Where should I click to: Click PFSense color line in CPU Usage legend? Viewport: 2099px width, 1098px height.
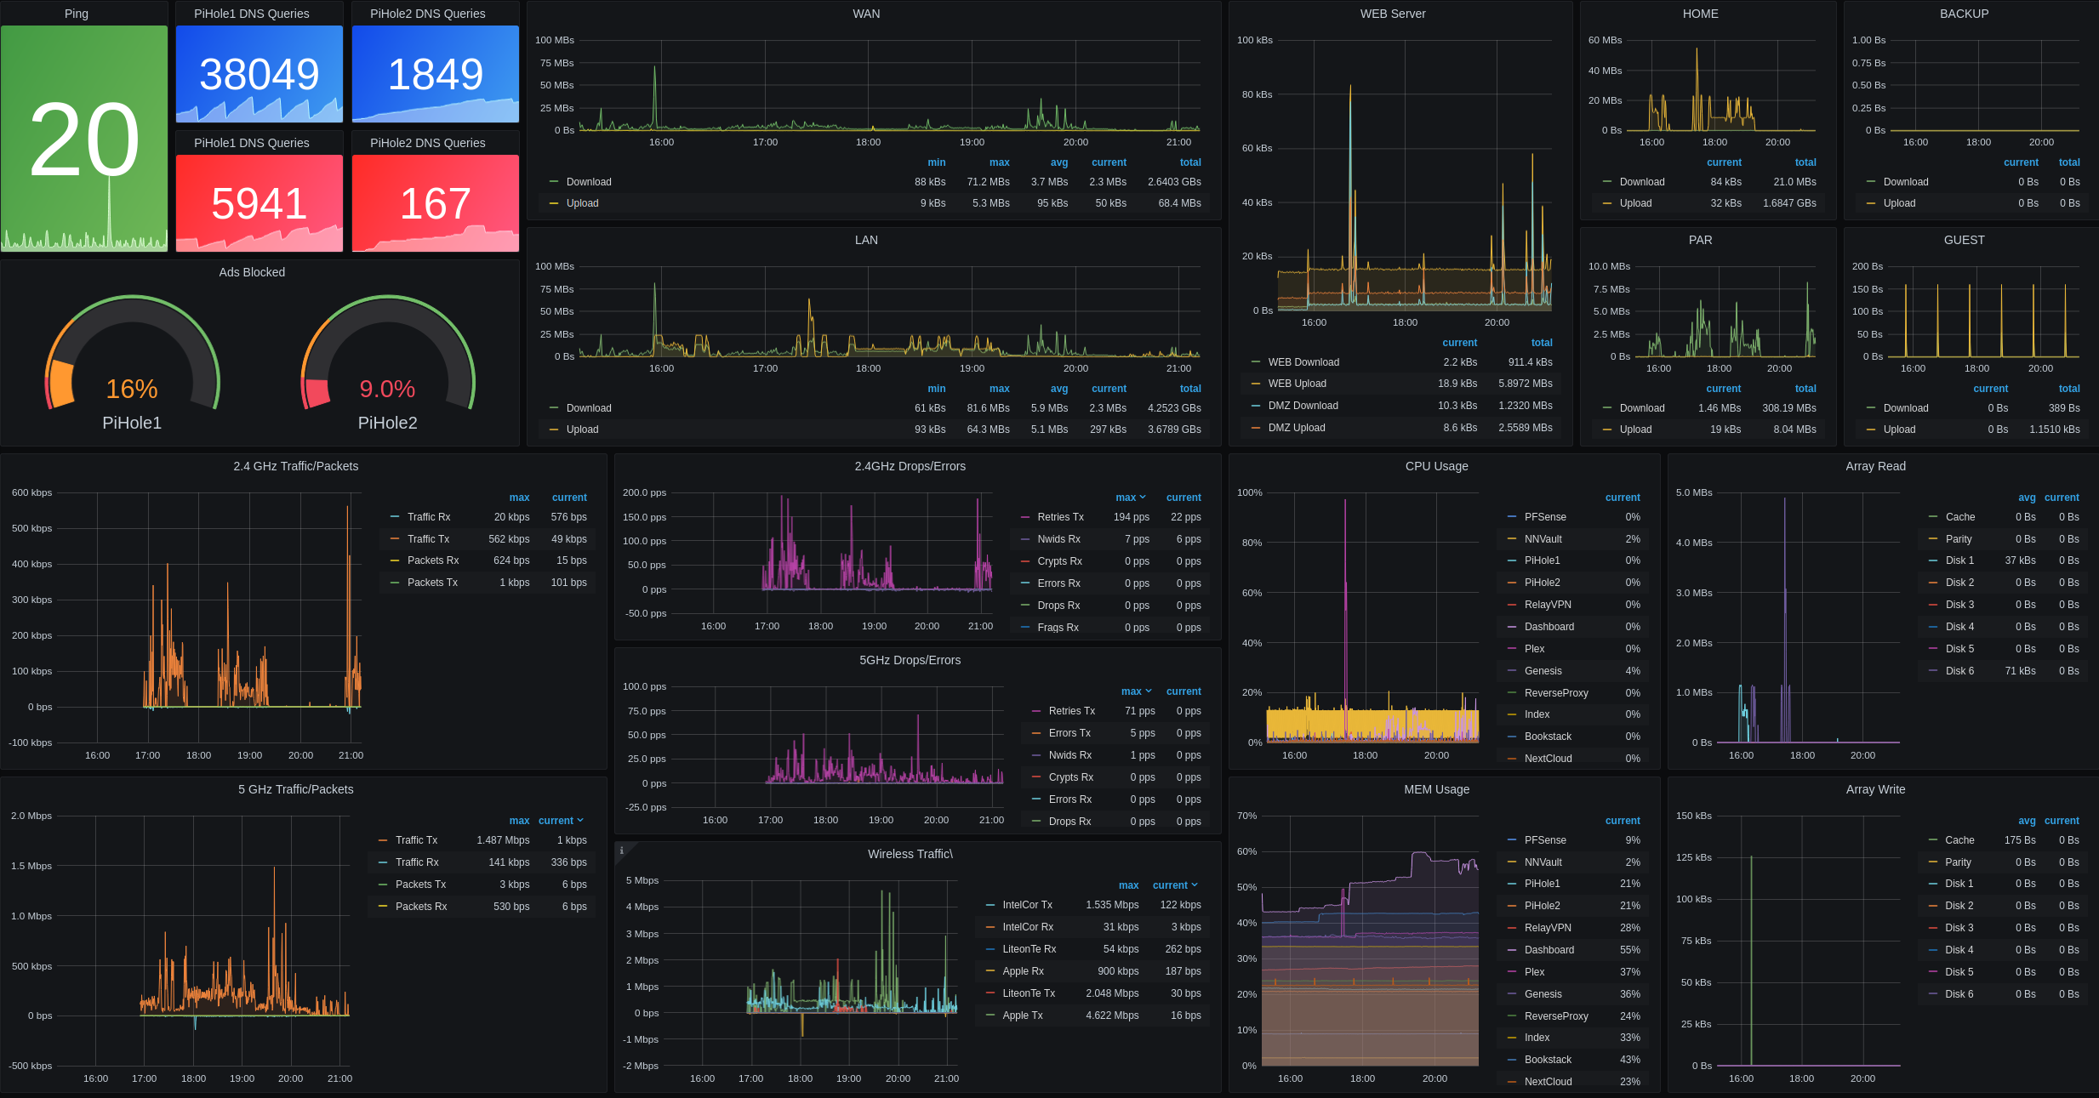(x=1512, y=517)
